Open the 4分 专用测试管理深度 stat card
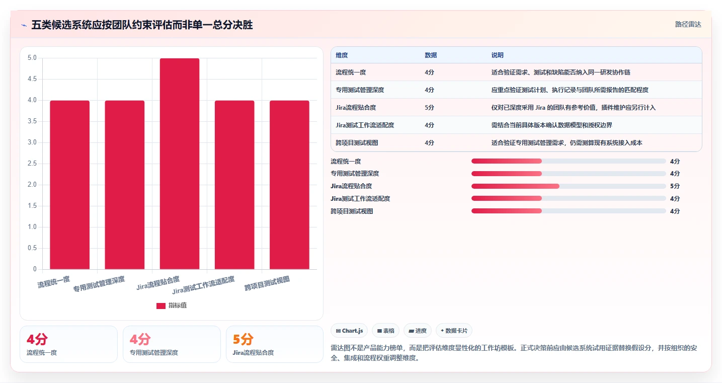Viewport: 722px width, 383px height. point(172,344)
